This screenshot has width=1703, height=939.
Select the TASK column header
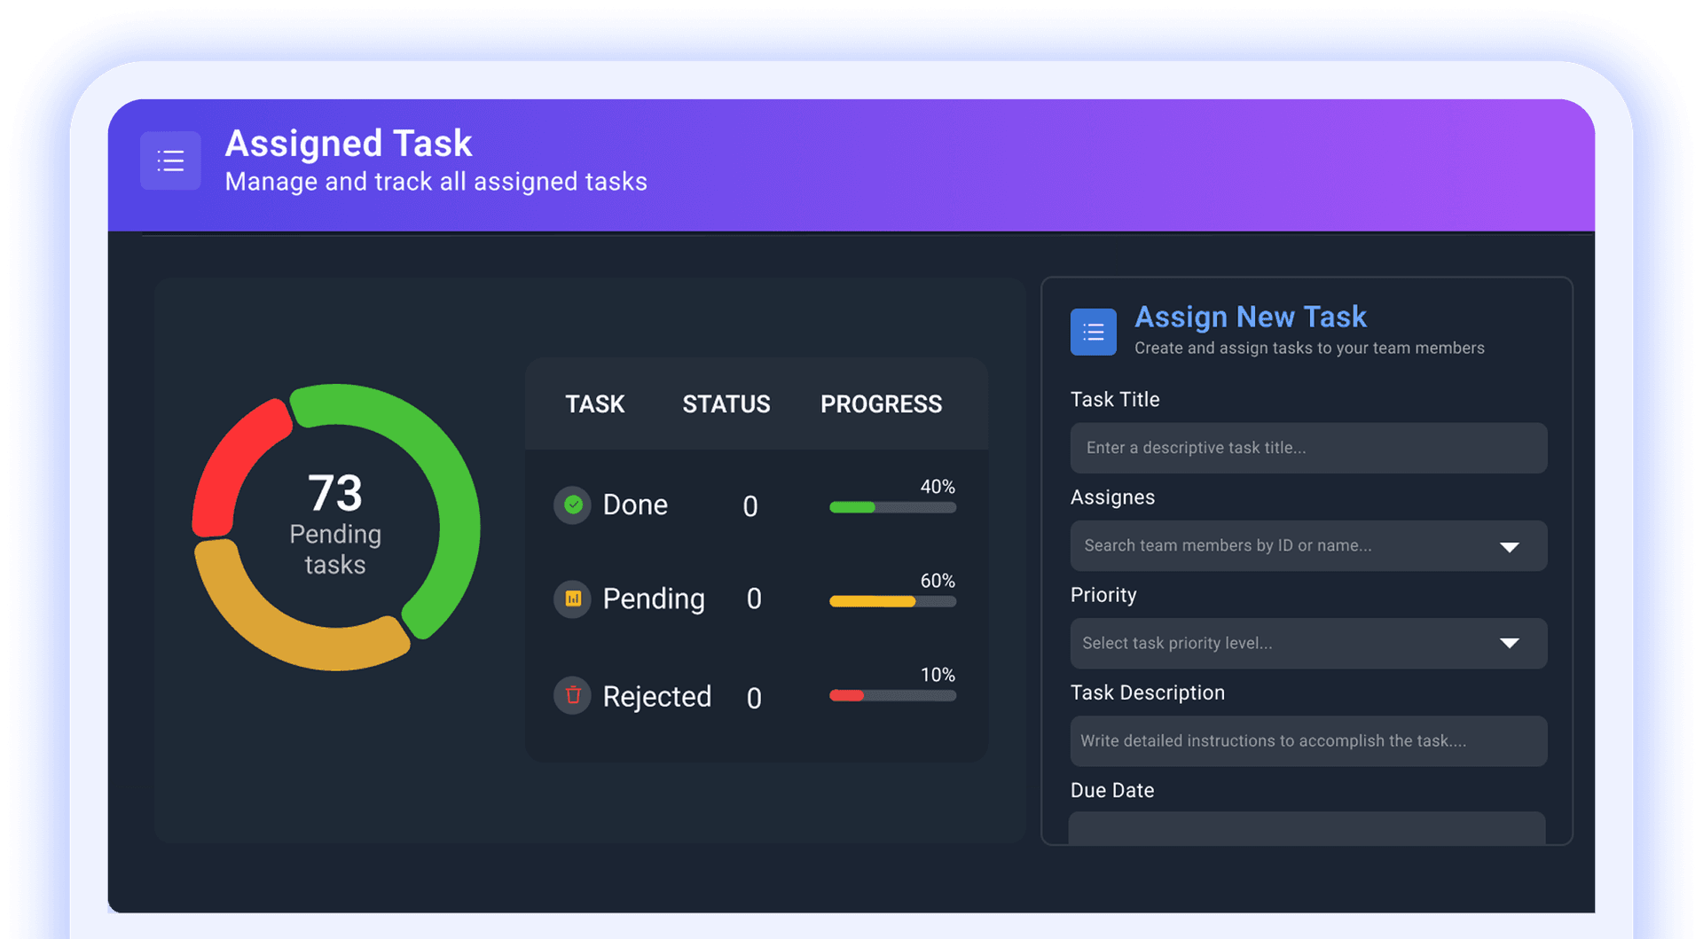[594, 404]
